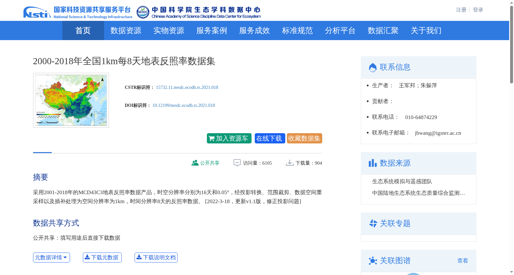Click the producer names 王军邦；朱躲萍

[x=418, y=86]
